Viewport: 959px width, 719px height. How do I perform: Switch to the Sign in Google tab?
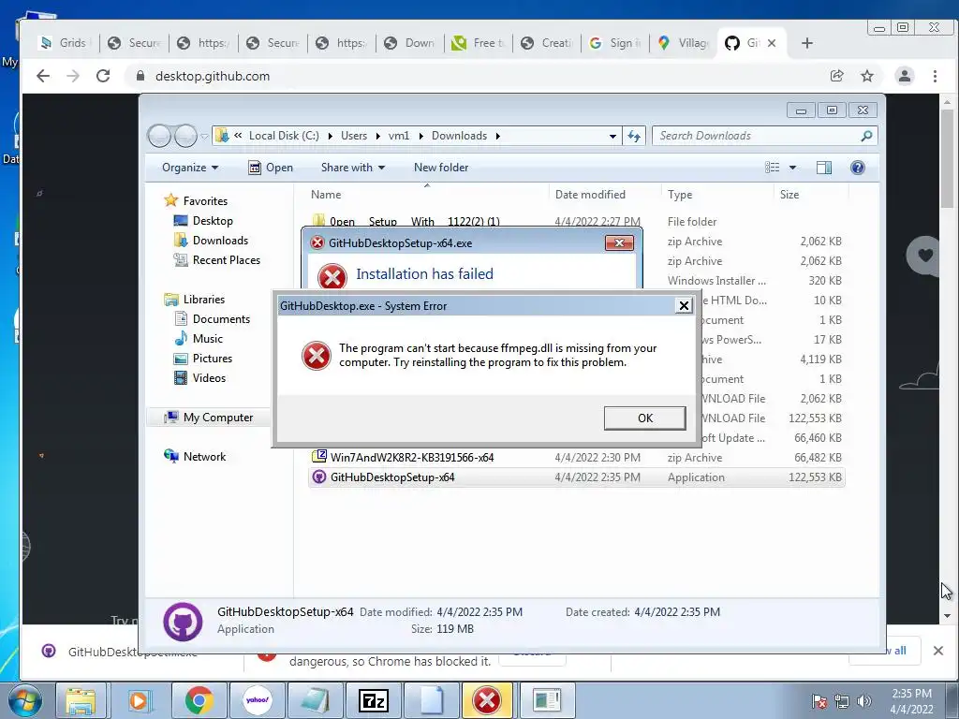click(x=615, y=43)
